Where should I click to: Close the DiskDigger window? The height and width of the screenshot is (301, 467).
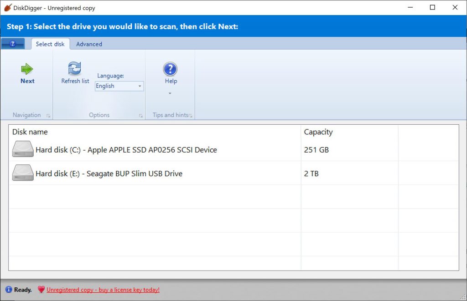pyautogui.click(x=455, y=7)
